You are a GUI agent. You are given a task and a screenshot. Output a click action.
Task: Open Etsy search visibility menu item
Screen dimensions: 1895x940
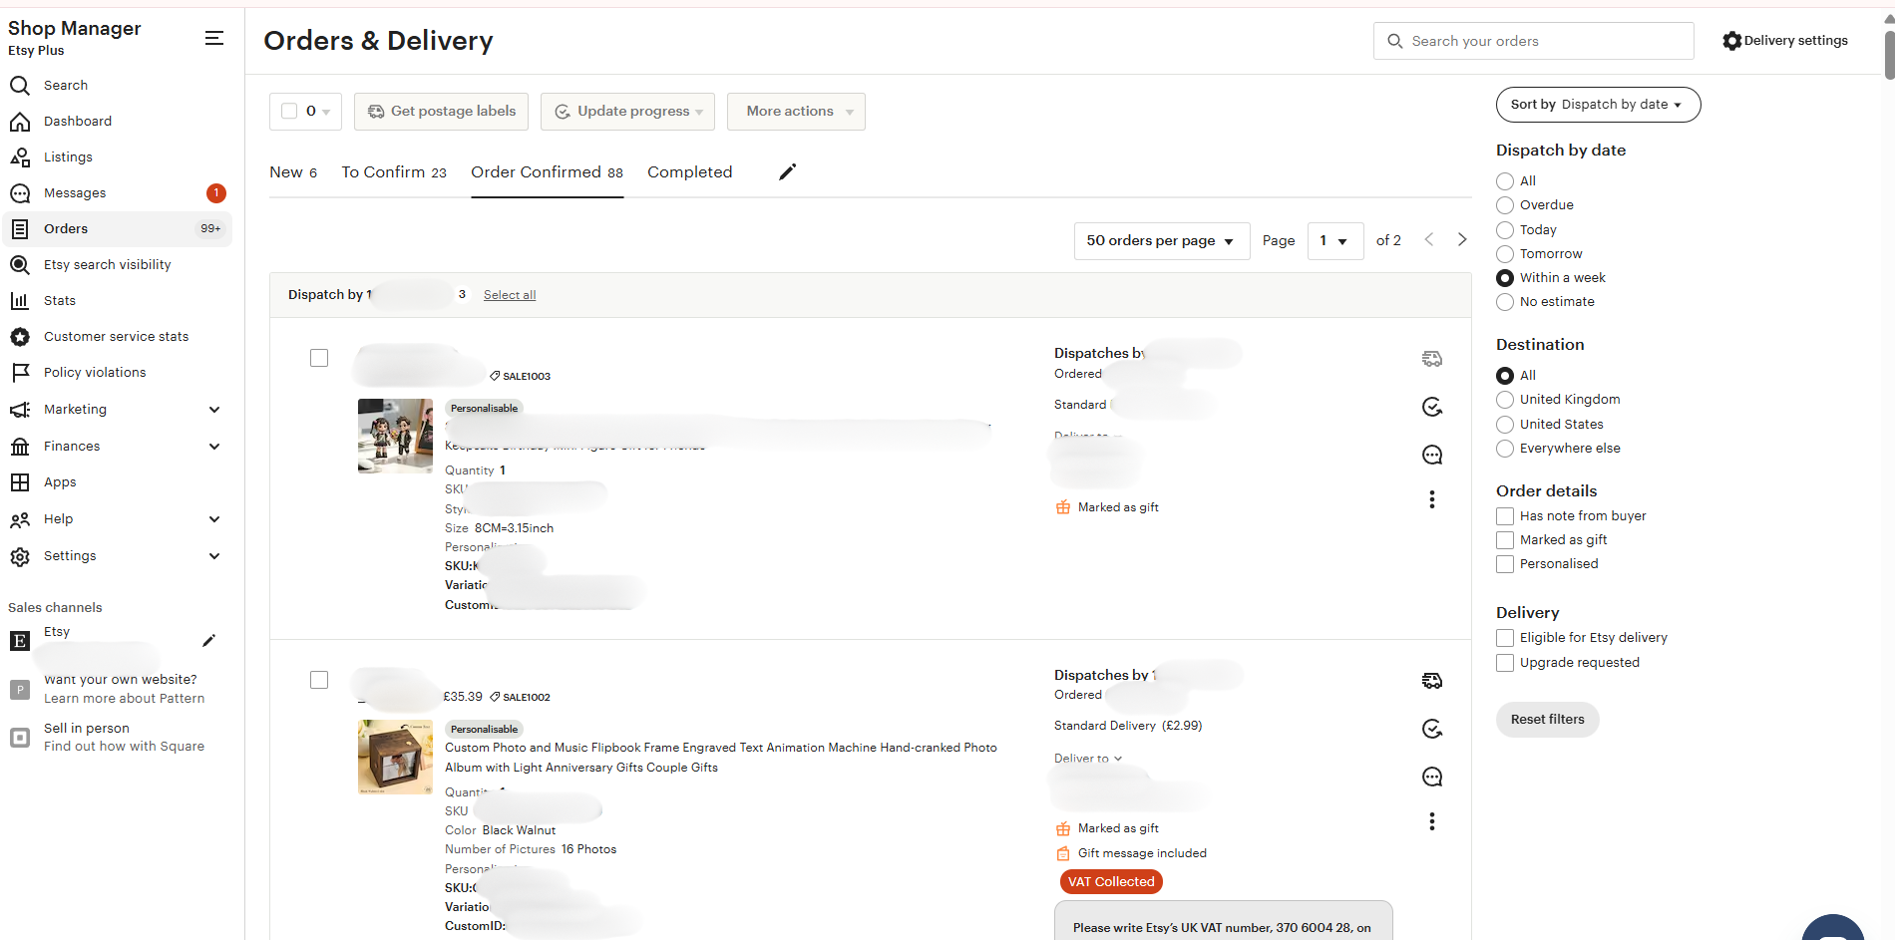point(108,265)
